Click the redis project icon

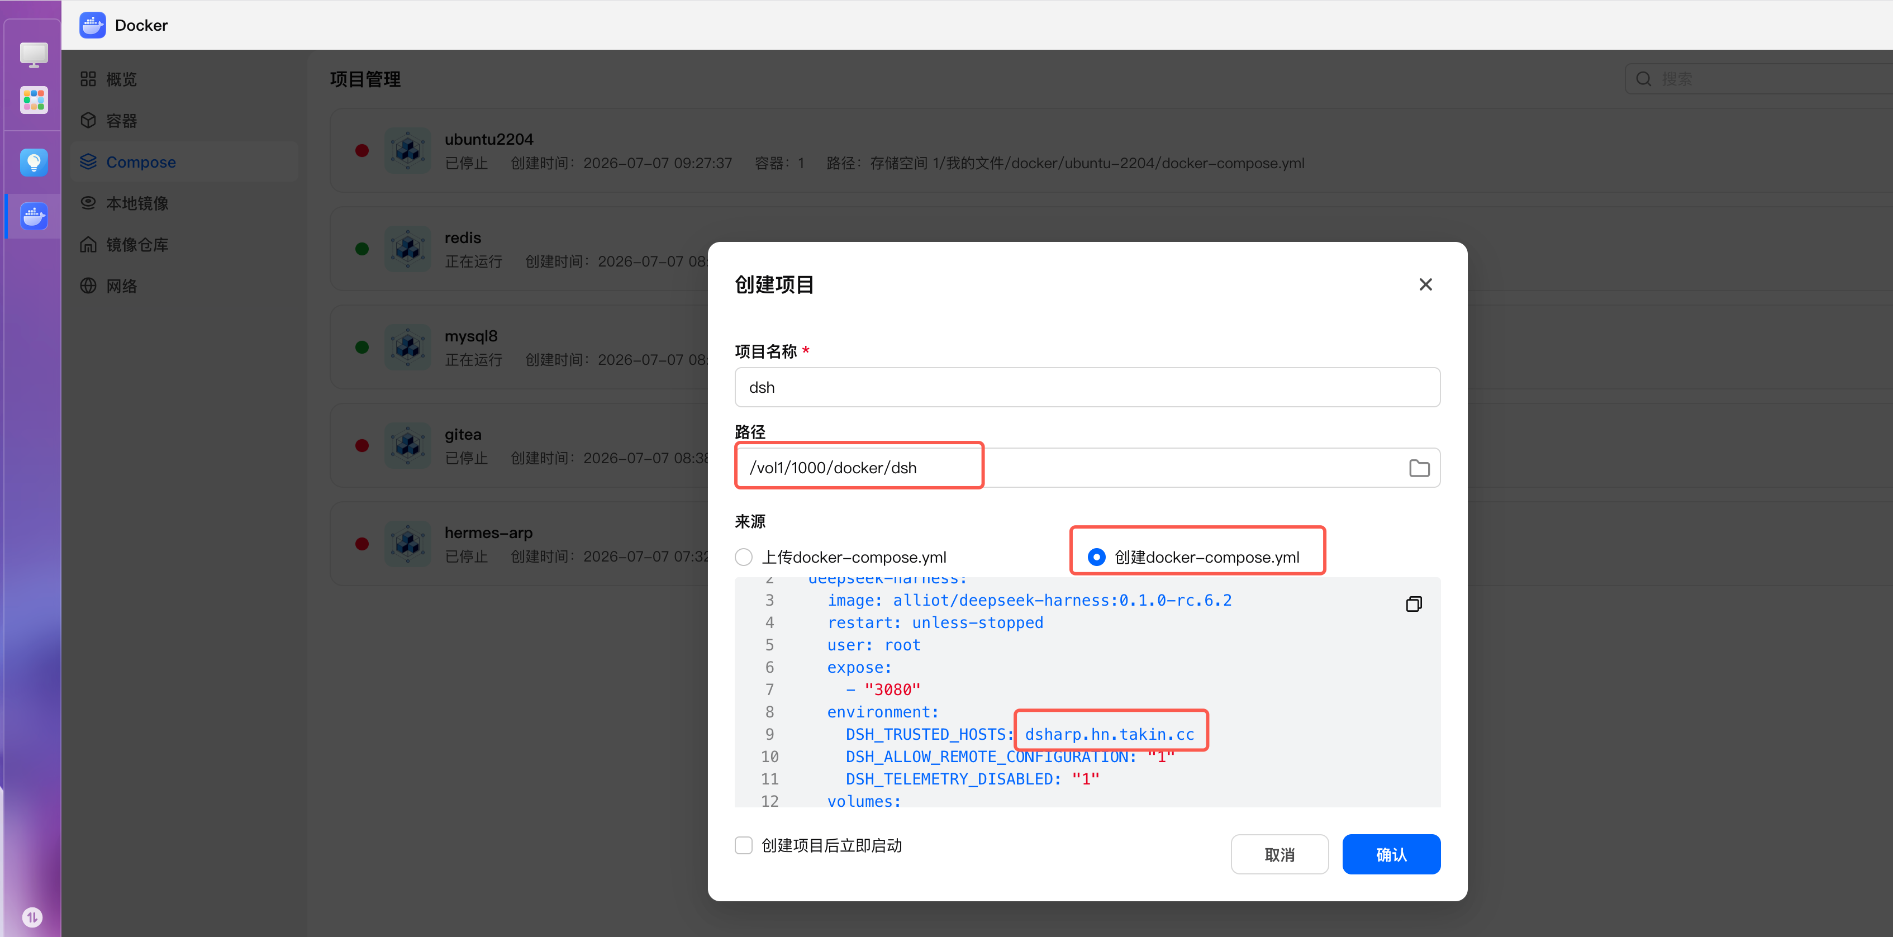(x=408, y=249)
